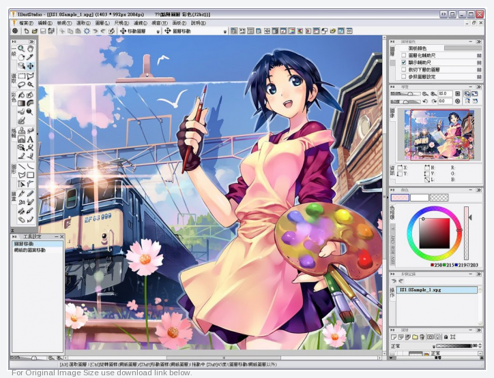Open the 檔案(F) menu
The width and height of the screenshot is (494, 378).
28,22
